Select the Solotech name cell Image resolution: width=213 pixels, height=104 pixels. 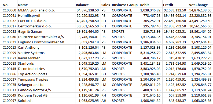coord(46,101)
